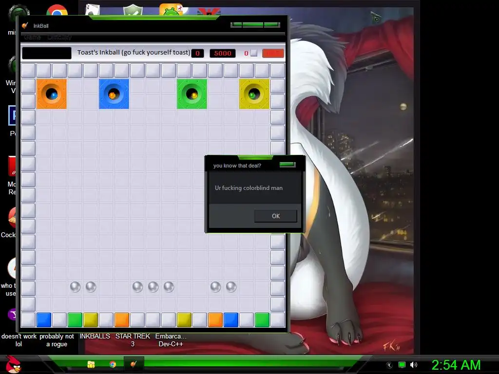Select the Embarca... Dev-C++ desktop label

[171, 340]
